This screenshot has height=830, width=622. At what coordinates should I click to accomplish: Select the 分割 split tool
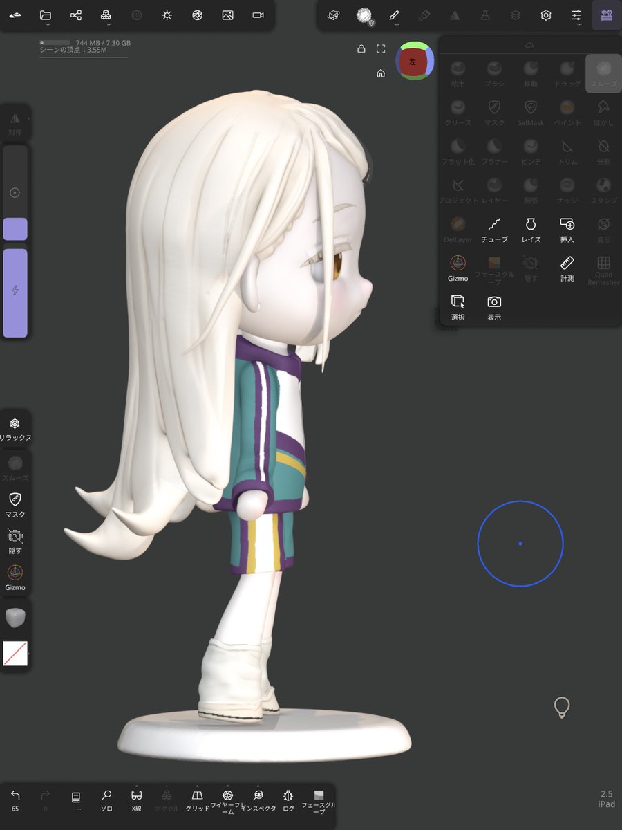pyautogui.click(x=603, y=151)
